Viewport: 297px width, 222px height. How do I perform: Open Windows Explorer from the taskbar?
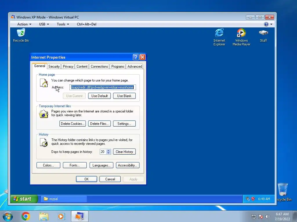(44, 216)
